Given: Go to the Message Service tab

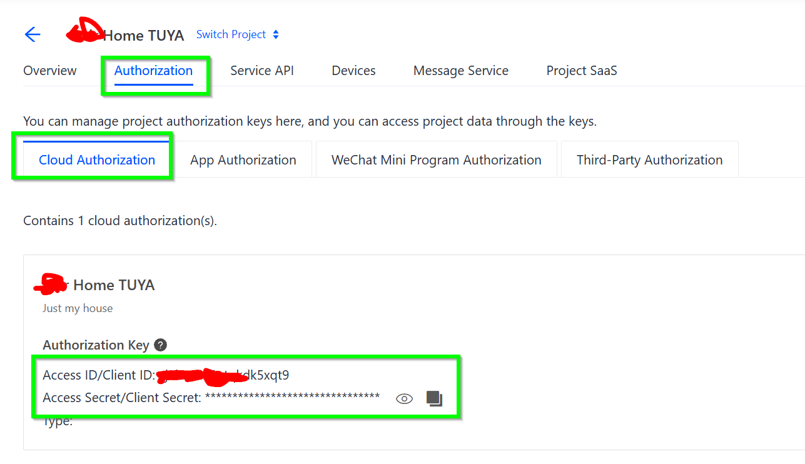Looking at the screenshot, I should coord(461,71).
